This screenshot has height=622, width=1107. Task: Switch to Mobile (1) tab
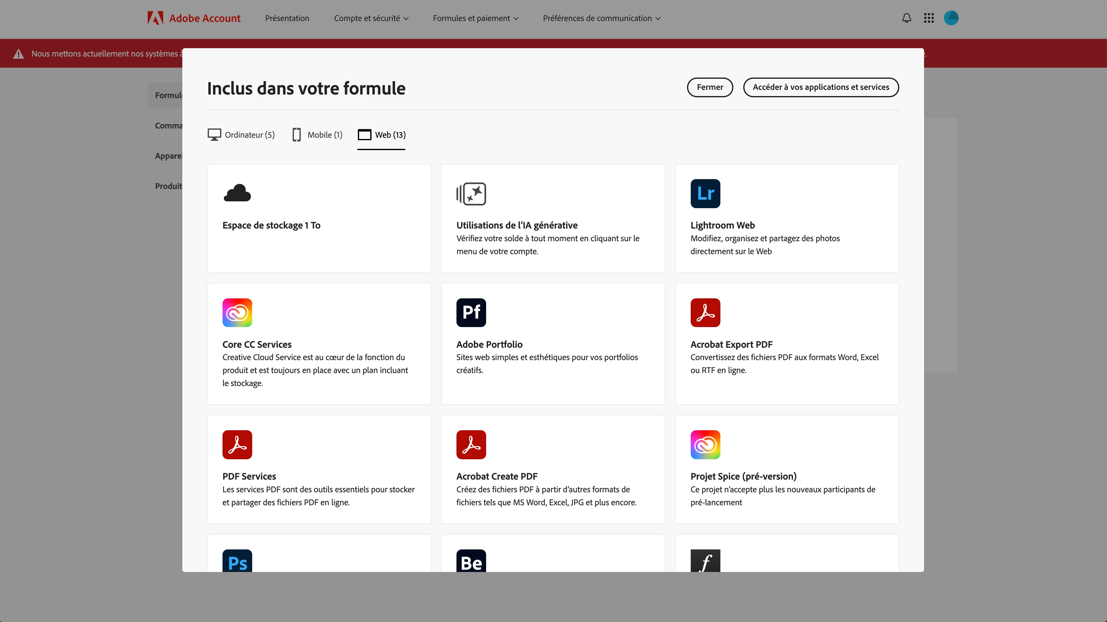[x=317, y=135]
